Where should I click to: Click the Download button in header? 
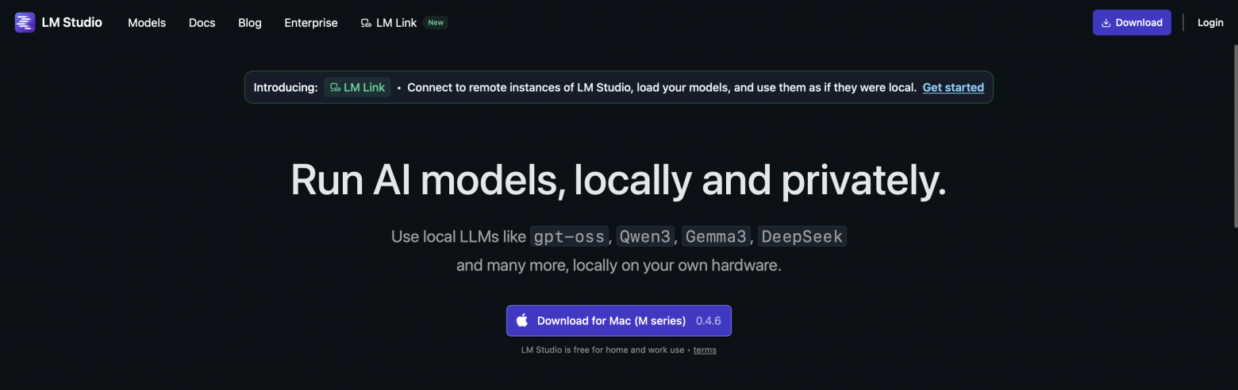coord(1132,22)
